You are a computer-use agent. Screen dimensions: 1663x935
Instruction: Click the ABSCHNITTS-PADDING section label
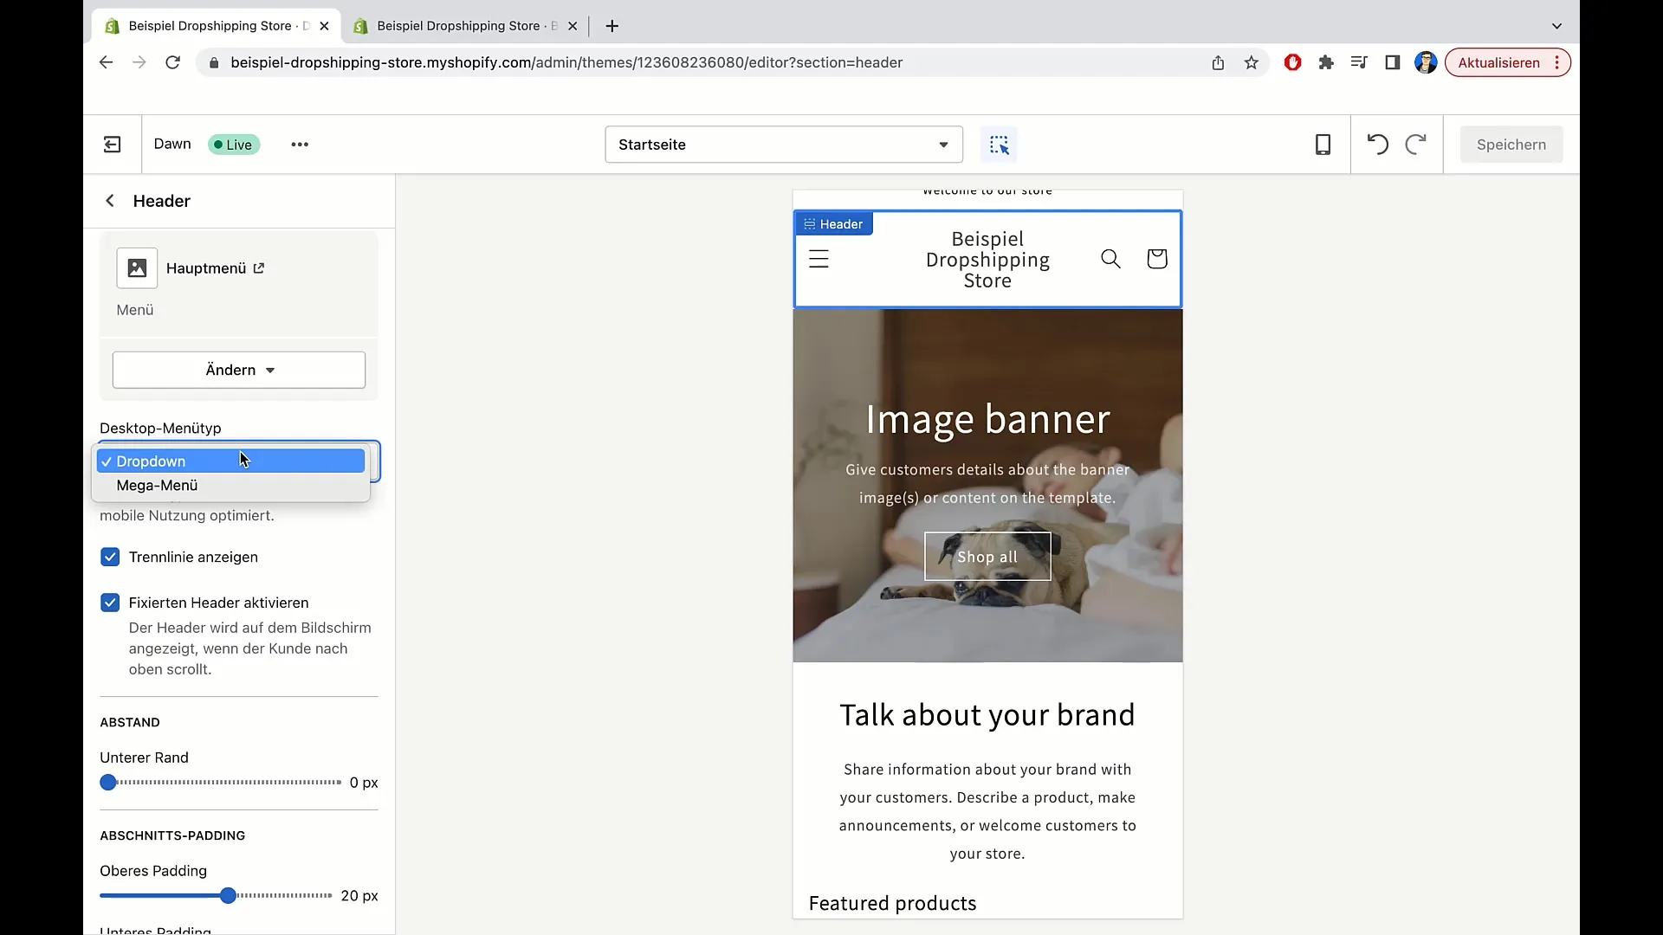pyautogui.click(x=172, y=835)
